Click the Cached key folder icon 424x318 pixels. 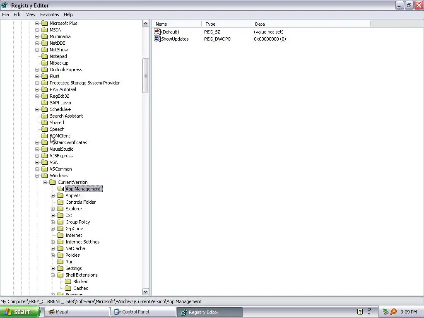click(68, 288)
